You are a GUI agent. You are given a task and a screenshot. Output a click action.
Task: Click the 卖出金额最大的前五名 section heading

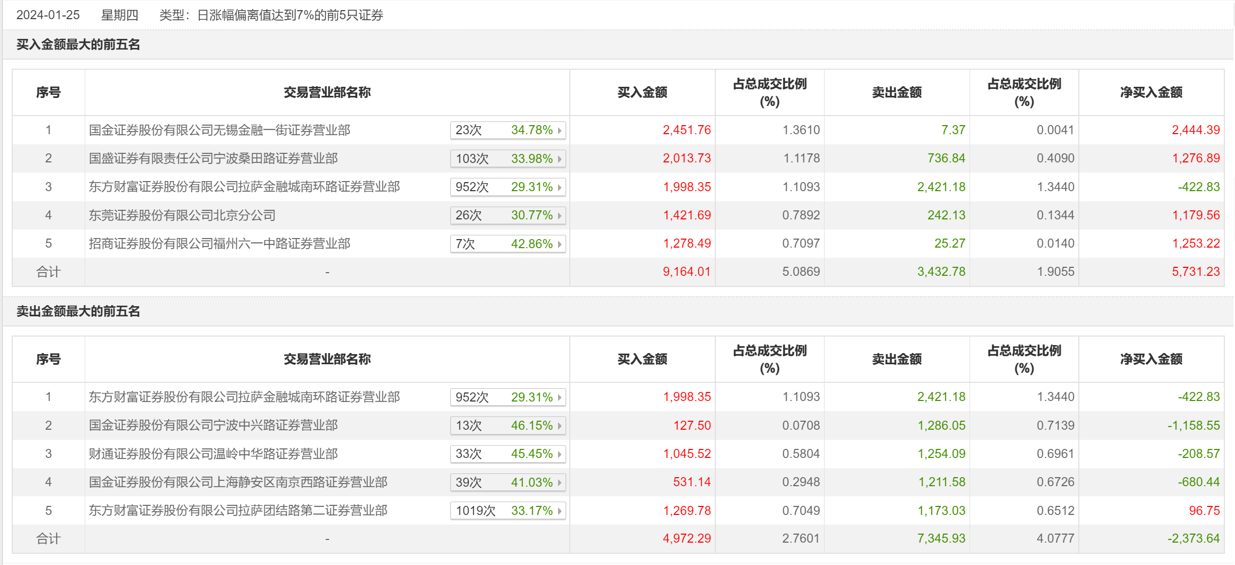(x=78, y=312)
